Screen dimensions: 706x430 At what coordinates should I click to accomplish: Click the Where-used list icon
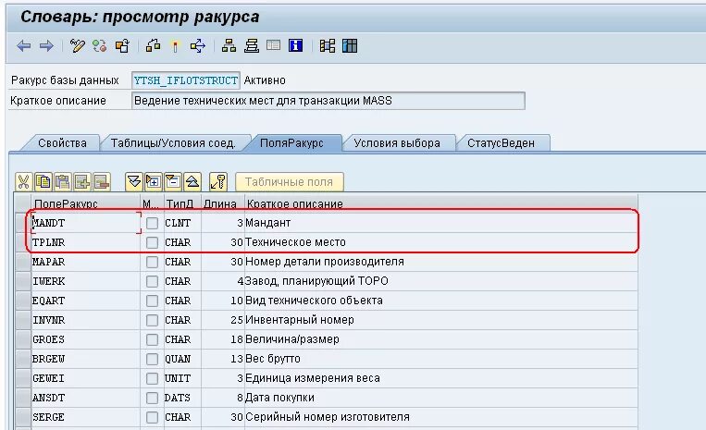coord(198,46)
